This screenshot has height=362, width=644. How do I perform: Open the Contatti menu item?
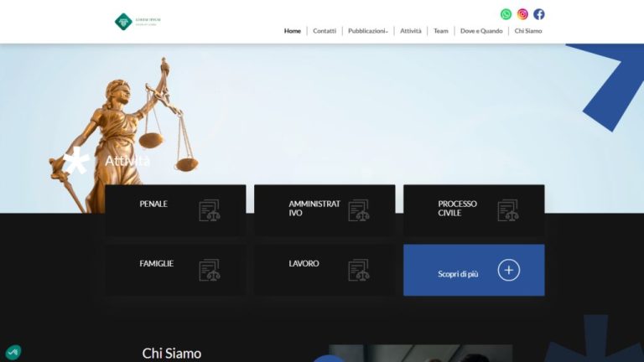(325, 31)
